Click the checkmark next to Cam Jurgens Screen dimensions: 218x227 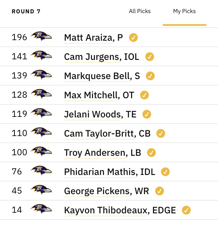pyautogui.click(x=149, y=57)
